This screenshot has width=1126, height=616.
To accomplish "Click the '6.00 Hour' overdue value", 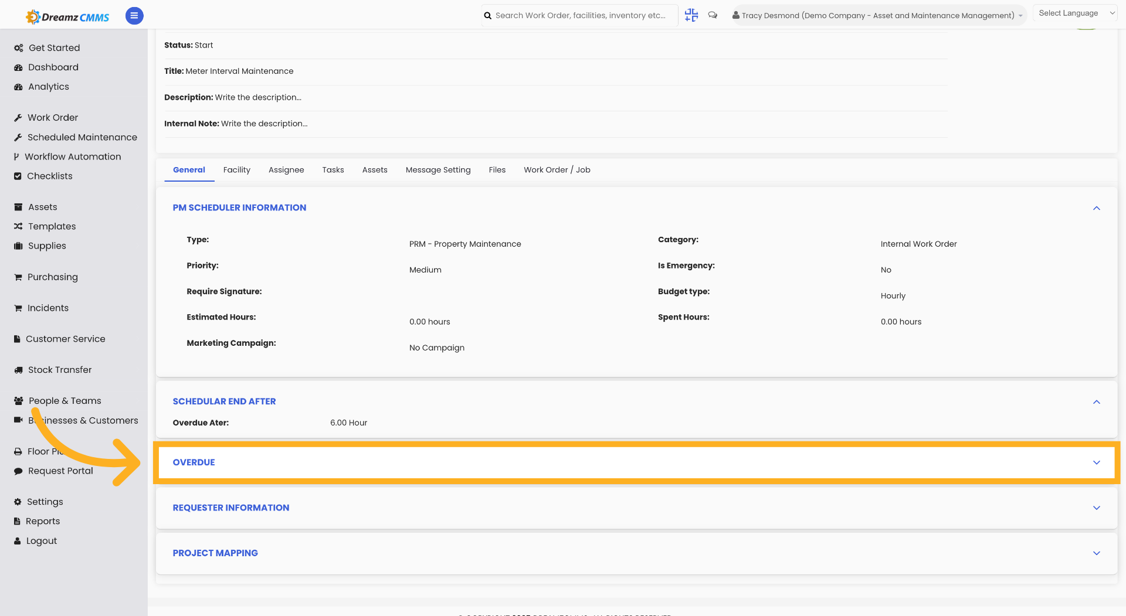I will coord(348,423).
